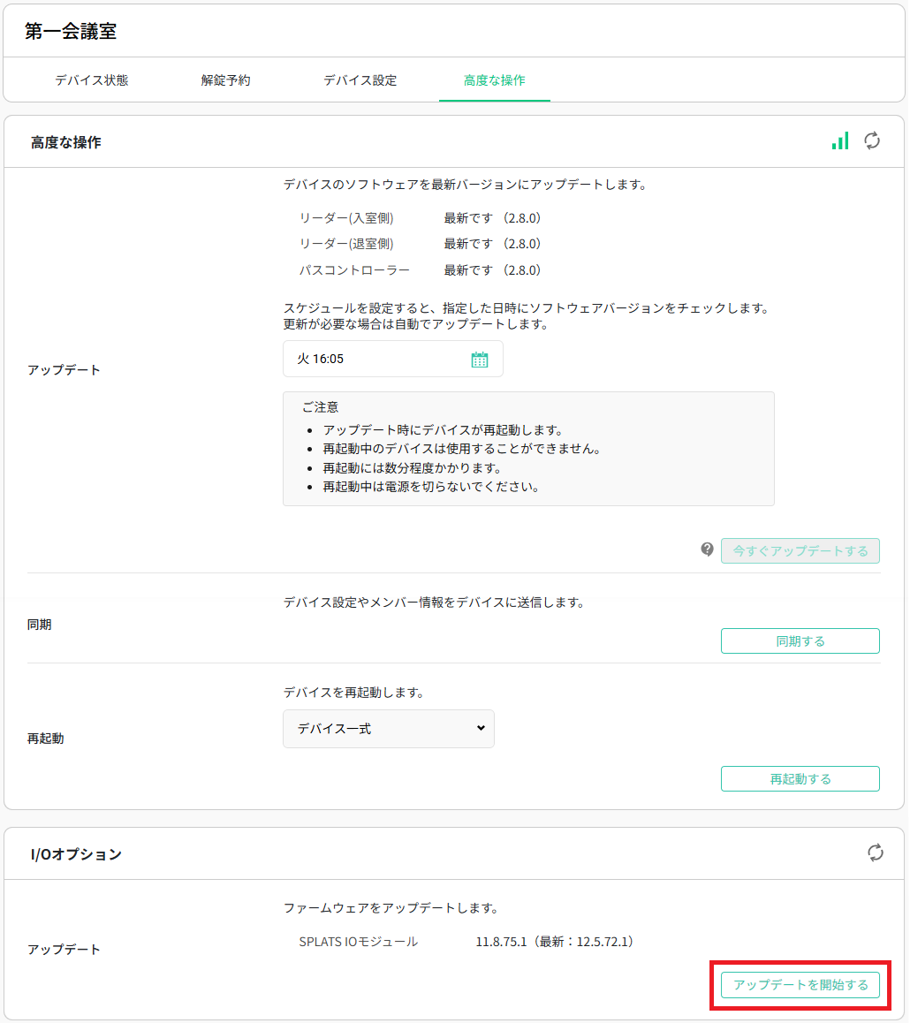Click the リーダー(退室側) label
910x1023 pixels.
coord(346,244)
